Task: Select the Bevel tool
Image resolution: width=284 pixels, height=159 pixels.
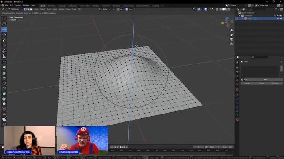Action: tap(4, 79)
